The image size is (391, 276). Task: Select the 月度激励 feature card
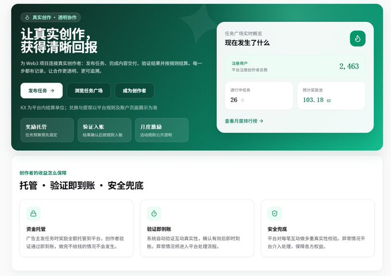pos(162,130)
